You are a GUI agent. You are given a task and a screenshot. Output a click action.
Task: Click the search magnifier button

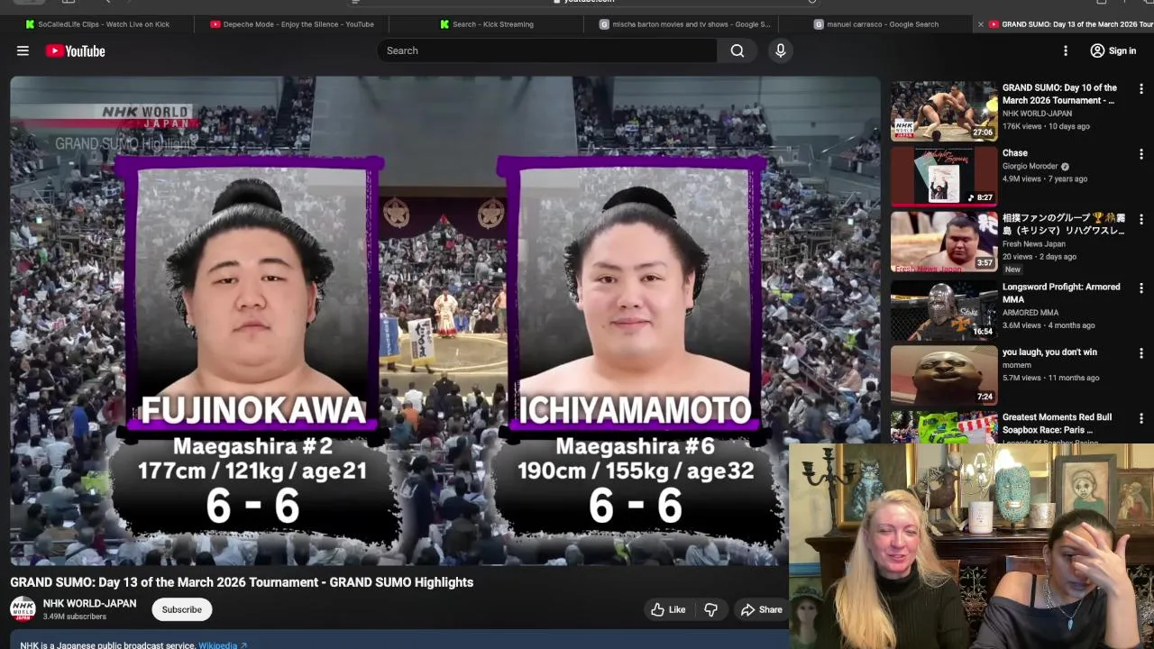point(737,50)
